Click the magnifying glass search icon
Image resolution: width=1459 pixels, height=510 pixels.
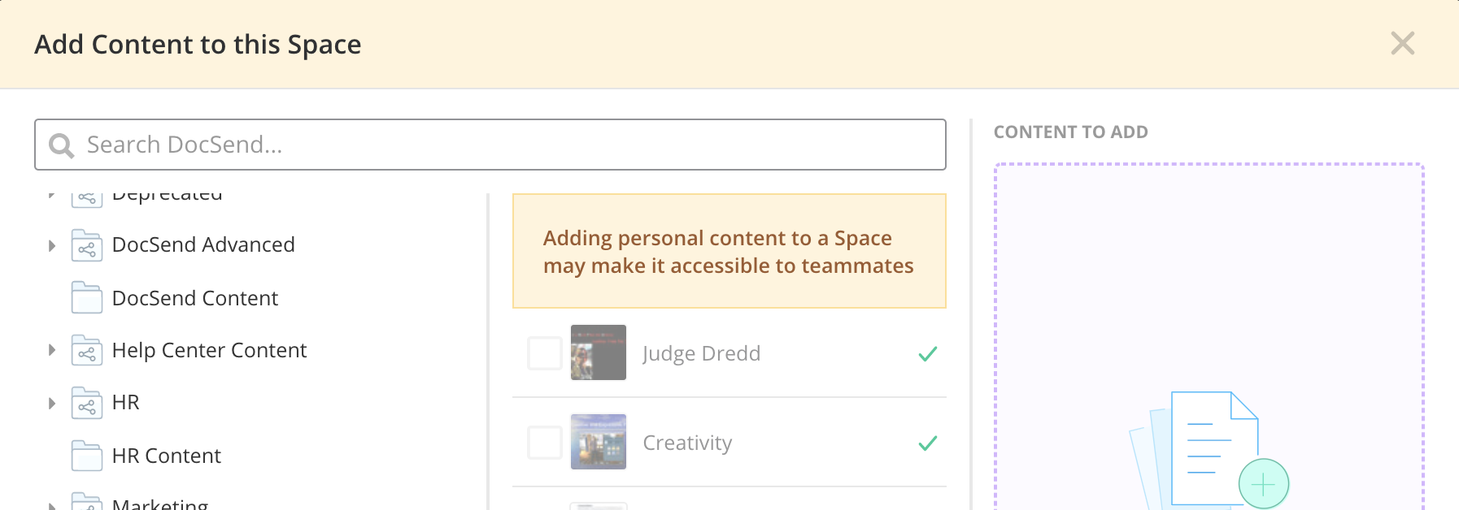tap(62, 145)
